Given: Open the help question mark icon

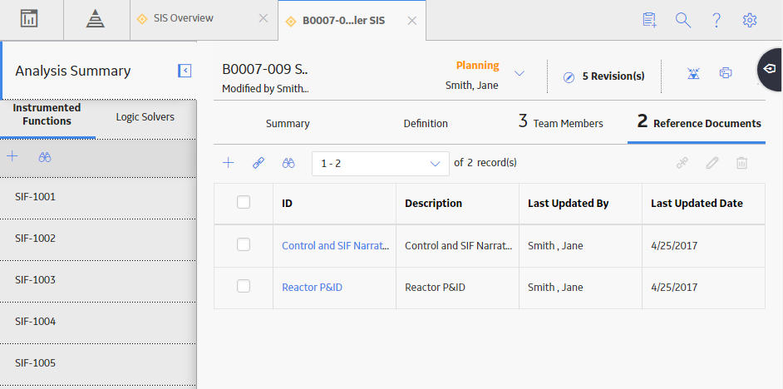Looking at the screenshot, I should click(716, 20).
